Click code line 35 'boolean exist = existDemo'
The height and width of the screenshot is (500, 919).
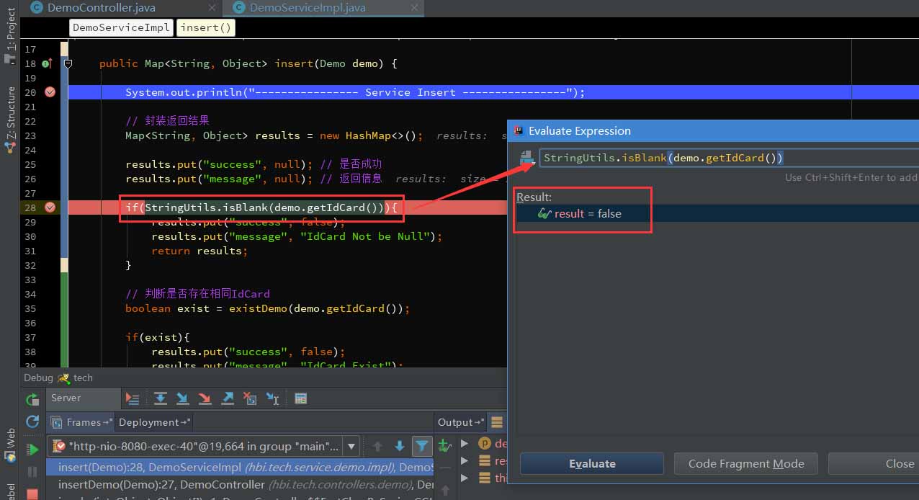coord(267,308)
